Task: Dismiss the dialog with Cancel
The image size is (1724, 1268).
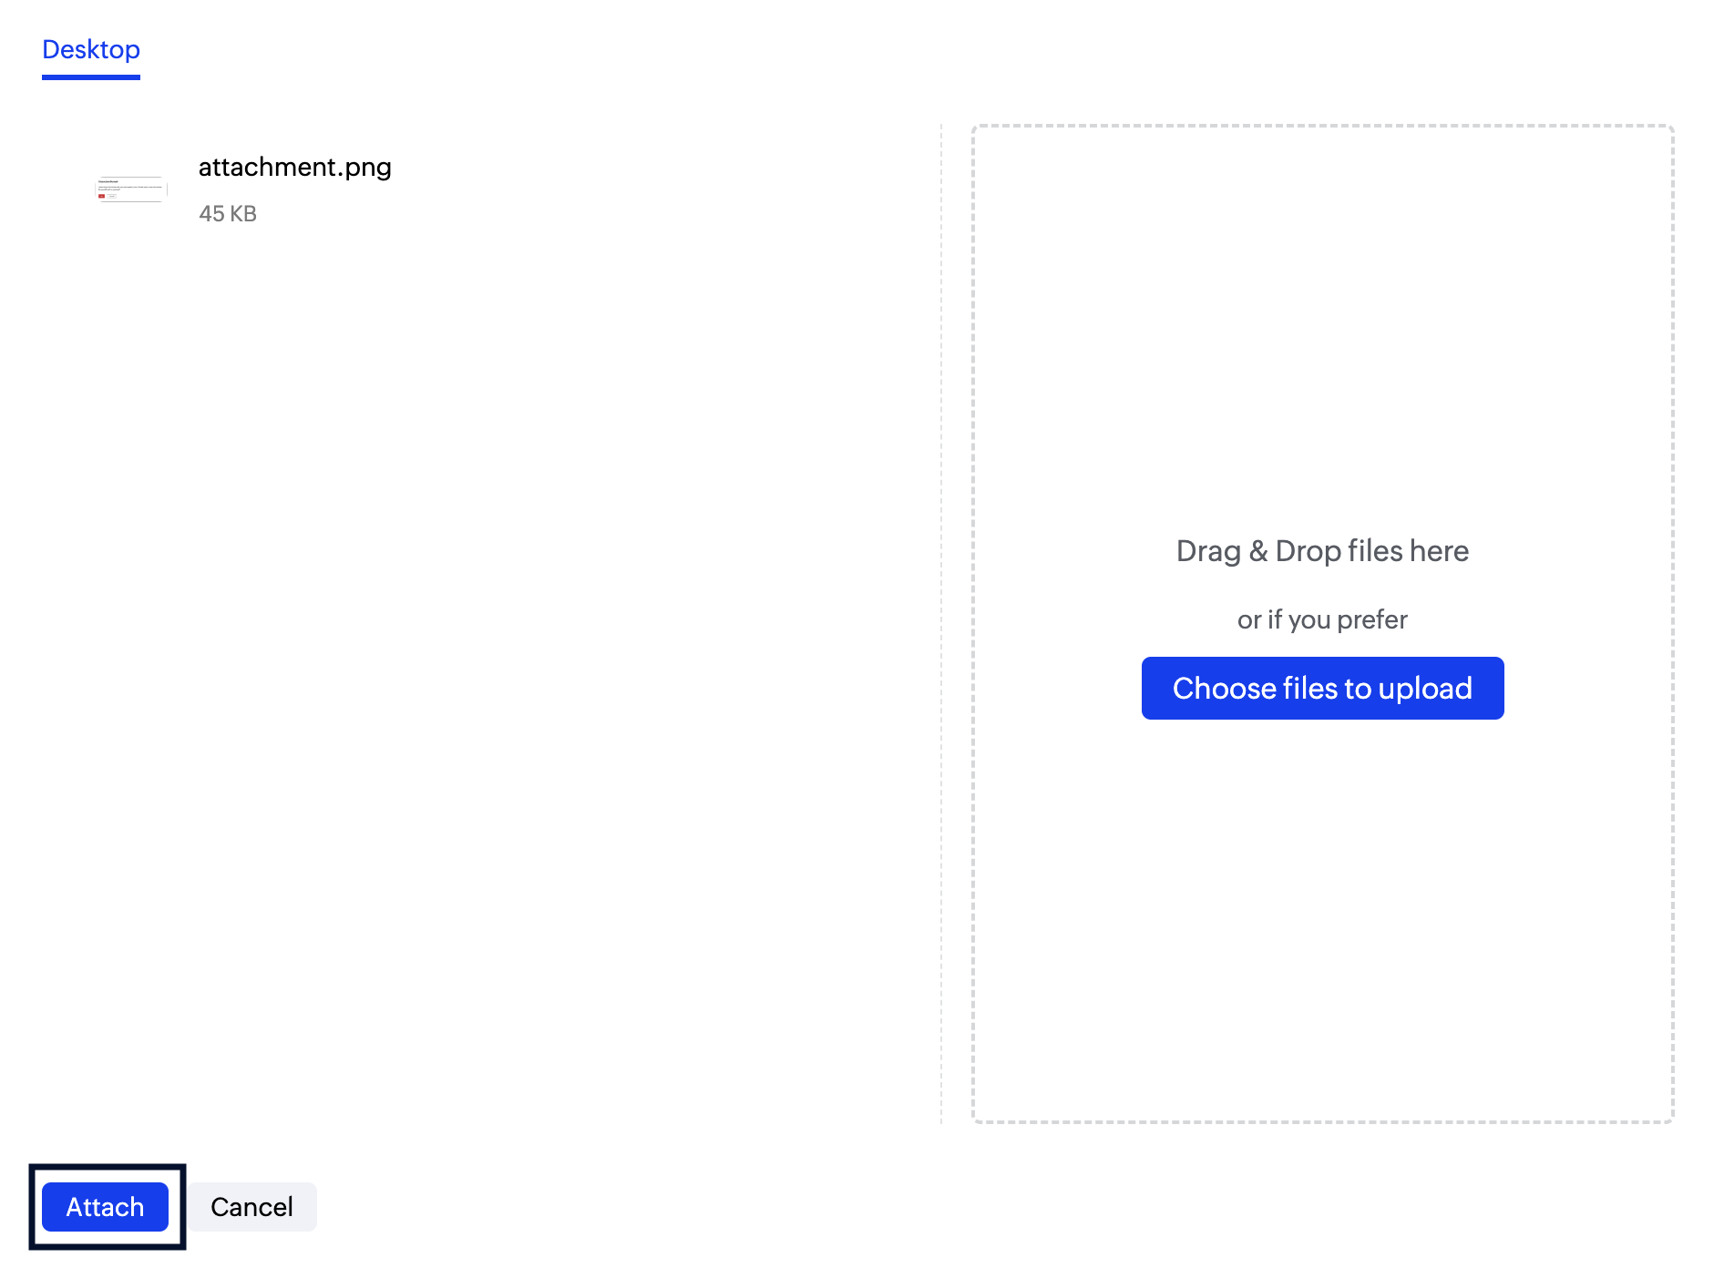Action: [x=252, y=1207]
